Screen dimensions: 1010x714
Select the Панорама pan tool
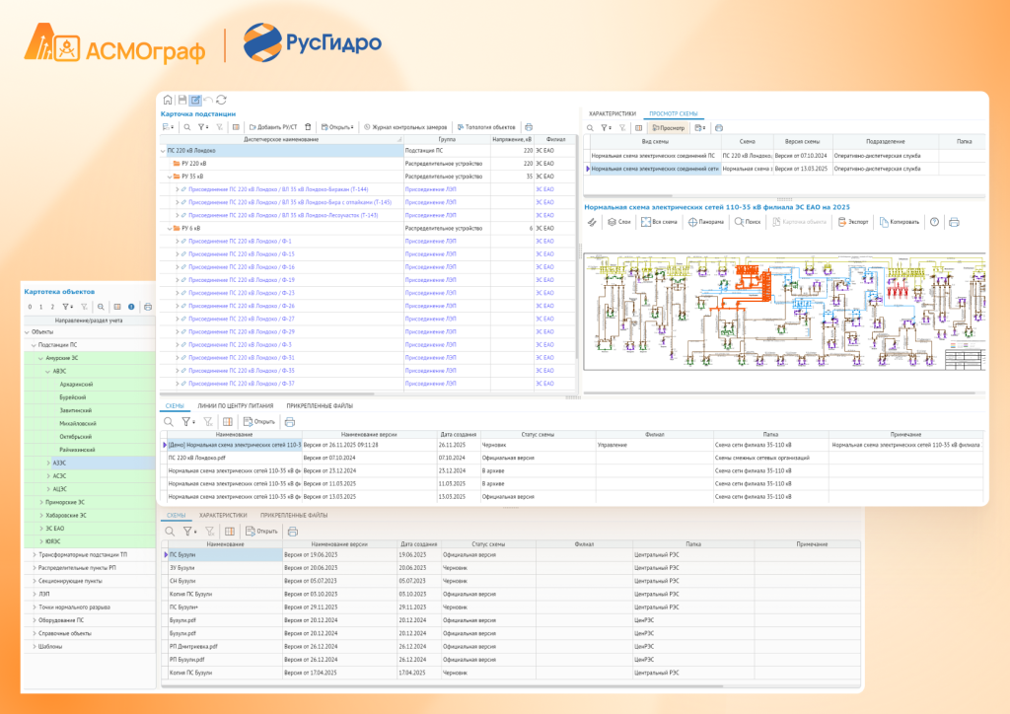point(703,222)
